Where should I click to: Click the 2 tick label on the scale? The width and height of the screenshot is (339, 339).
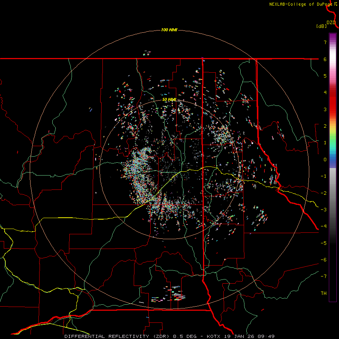325,126
